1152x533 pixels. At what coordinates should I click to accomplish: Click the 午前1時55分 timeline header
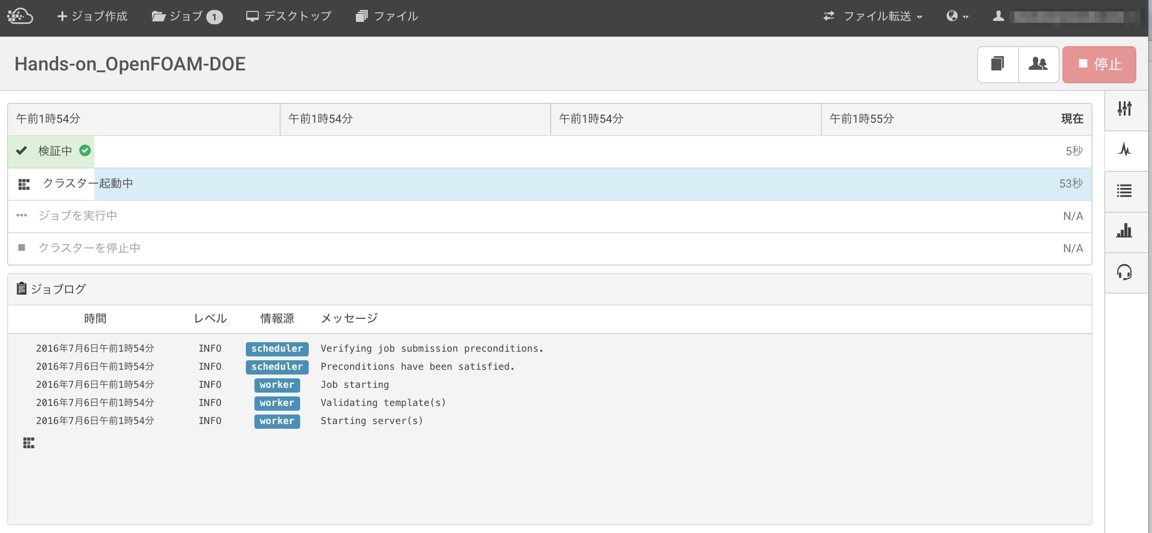click(862, 118)
